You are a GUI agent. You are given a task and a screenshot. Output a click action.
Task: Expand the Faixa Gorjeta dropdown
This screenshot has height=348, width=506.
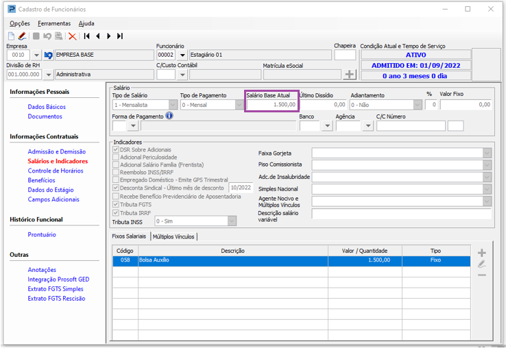pos(486,153)
